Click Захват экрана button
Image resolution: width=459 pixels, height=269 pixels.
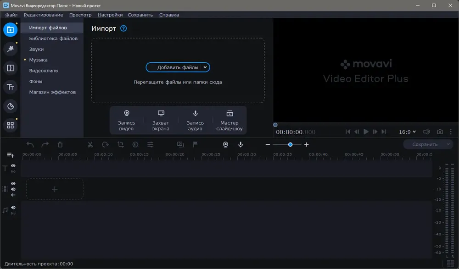[161, 121]
